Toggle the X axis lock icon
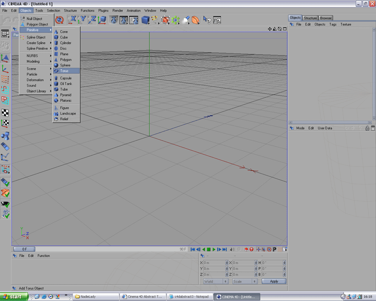 click(72, 20)
